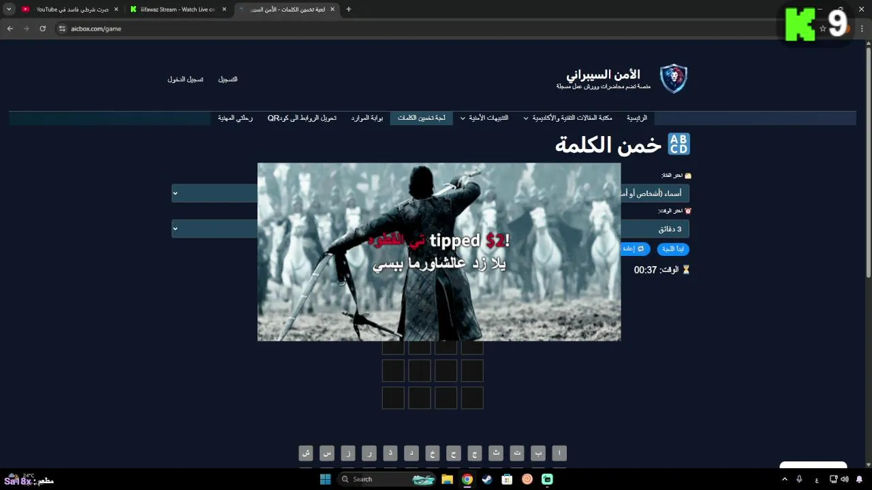Click the page vertical scrollbar
The width and height of the screenshot is (872, 490).
coord(868,163)
